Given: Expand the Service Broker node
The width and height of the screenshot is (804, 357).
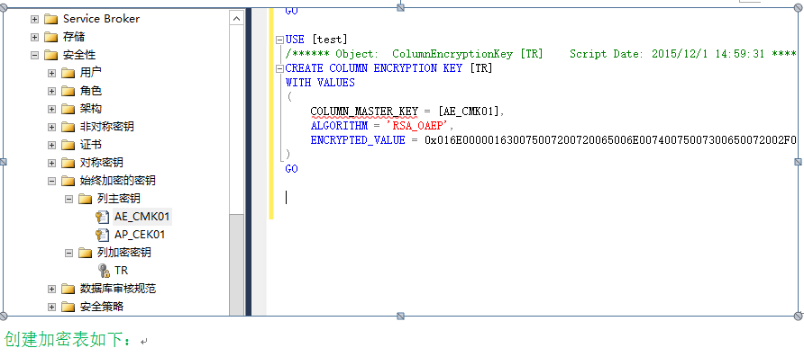Looking at the screenshot, I should [x=34, y=19].
